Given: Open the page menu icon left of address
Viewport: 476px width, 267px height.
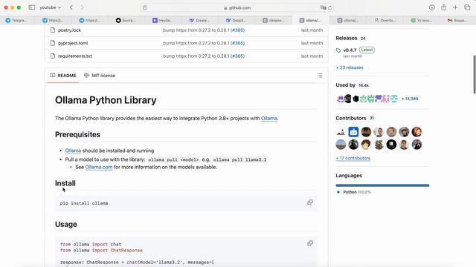Looking at the screenshot, I should point(145,7).
